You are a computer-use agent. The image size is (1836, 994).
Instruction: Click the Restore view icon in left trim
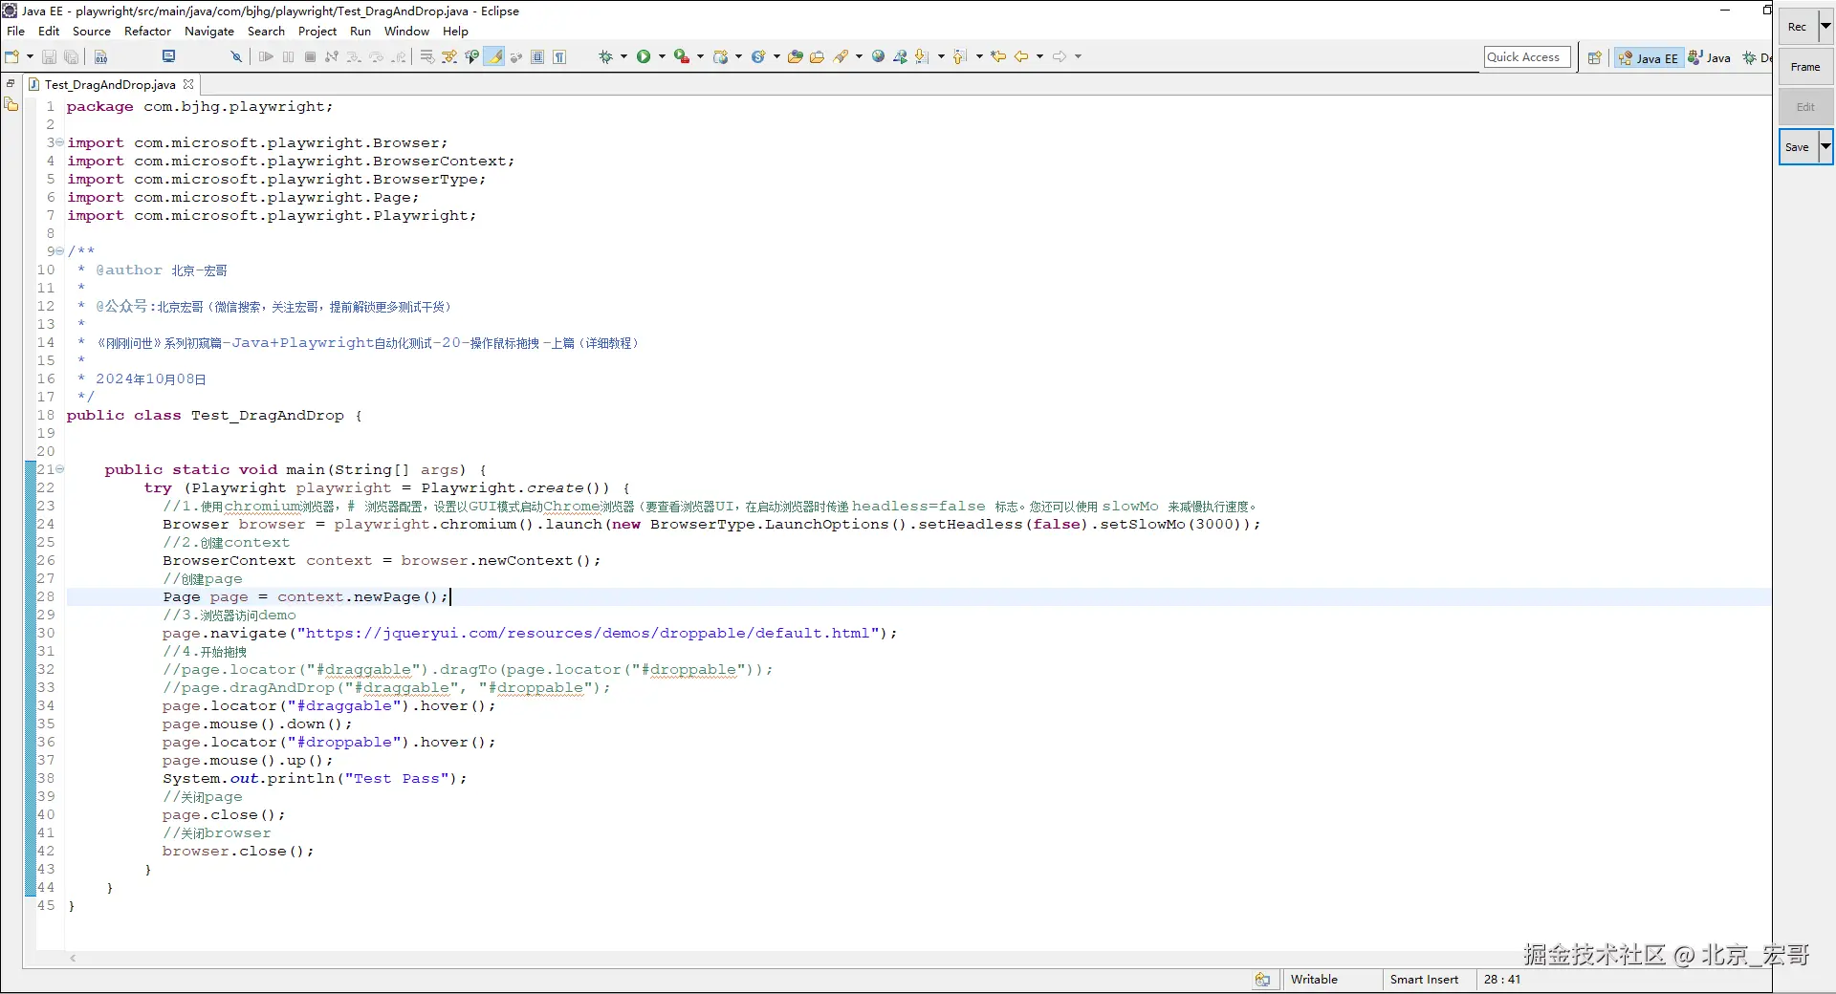point(11,83)
